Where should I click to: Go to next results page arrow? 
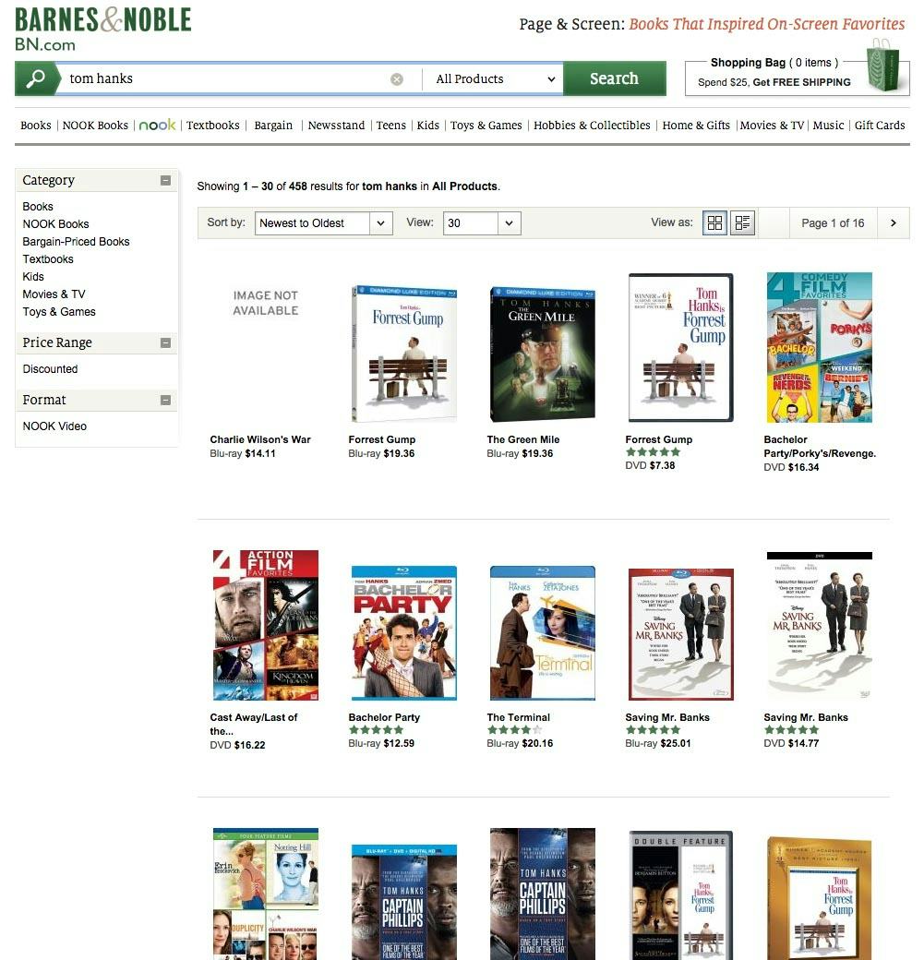click(893, 222)
